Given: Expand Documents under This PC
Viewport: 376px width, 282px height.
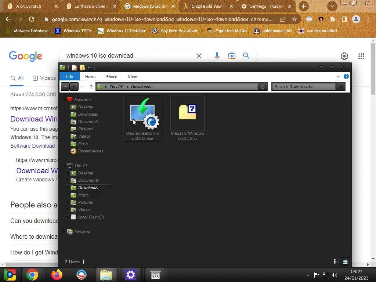Looking at the screenshot, I should (x=68, y=180).
